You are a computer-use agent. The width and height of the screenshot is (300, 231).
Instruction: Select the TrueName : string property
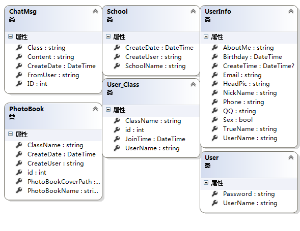pos(250,129)
